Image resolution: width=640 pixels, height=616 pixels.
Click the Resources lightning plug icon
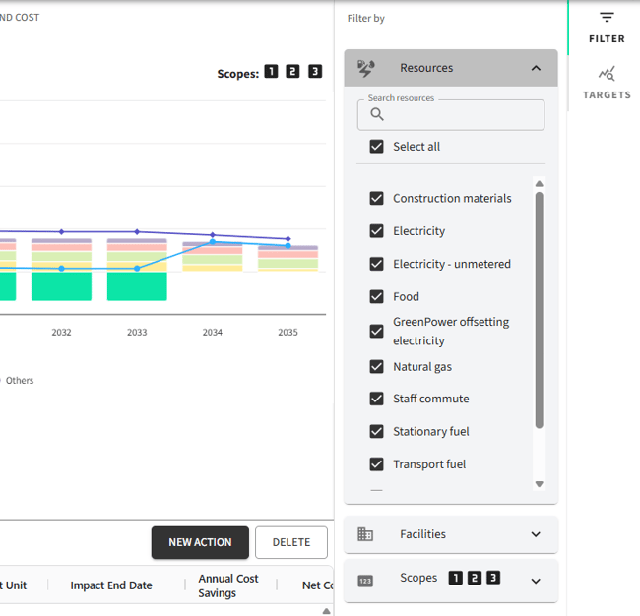[366, 68]
